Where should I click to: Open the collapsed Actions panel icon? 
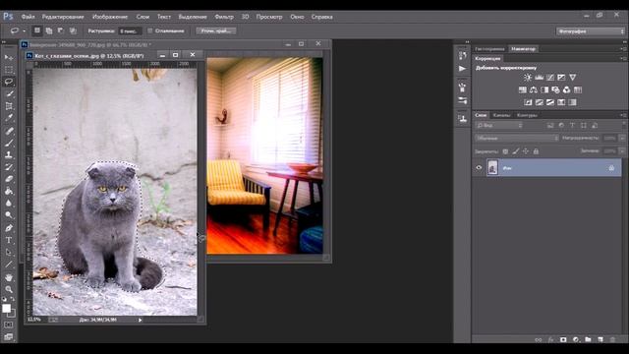463,69
